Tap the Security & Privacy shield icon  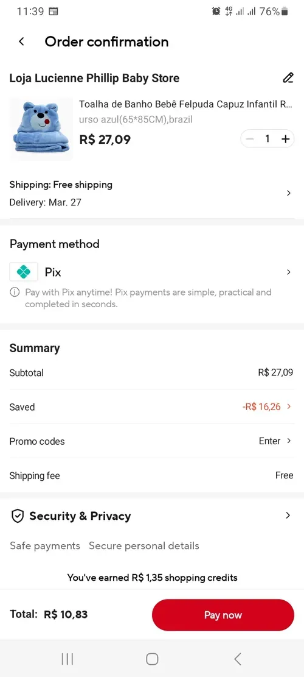17,516
